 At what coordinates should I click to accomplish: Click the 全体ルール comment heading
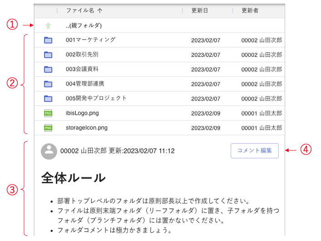(74, 178)
